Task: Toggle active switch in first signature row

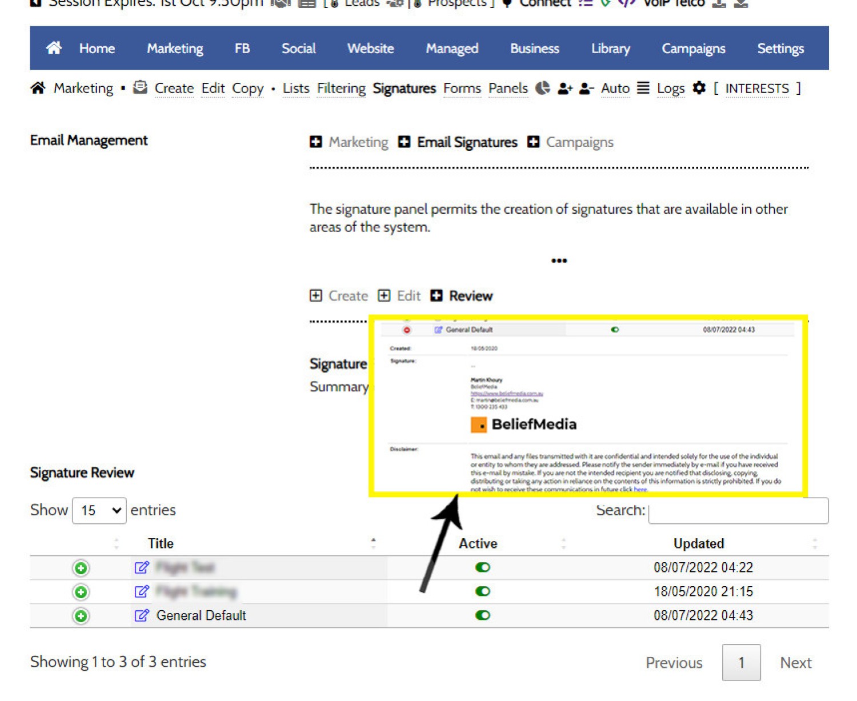Action: pos(483,567)
